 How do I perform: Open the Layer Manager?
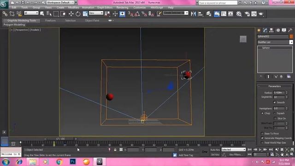coord(209,14)
